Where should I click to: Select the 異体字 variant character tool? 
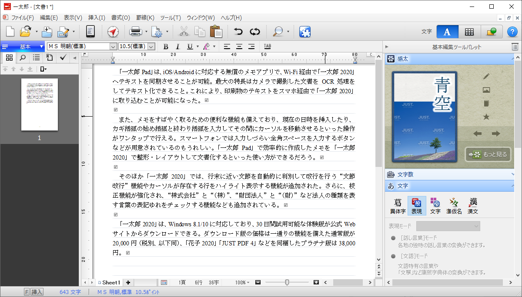(x=397, y=206)
